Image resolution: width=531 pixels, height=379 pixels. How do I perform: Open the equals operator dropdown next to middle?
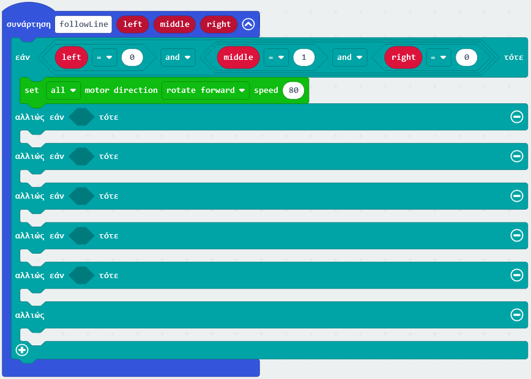(276, 57)
